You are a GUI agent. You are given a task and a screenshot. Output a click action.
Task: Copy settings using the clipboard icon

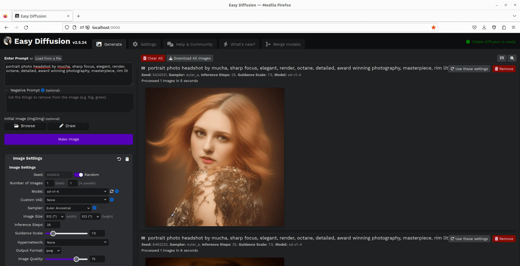point(127,159)
